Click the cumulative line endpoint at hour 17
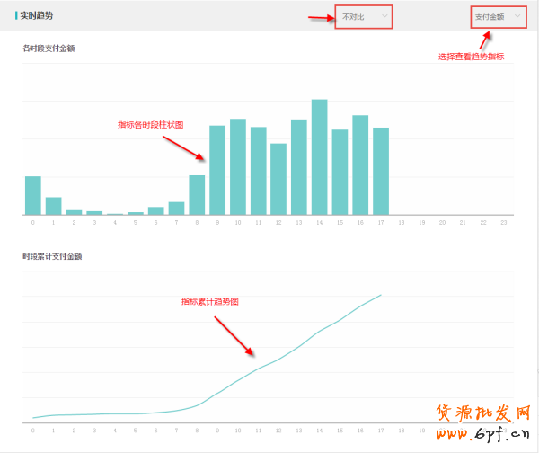Viewport: 539px width, 453px height. [381, 295]
